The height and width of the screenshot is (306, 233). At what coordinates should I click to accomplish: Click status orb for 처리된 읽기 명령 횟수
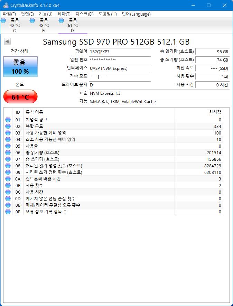click(8, 166)
